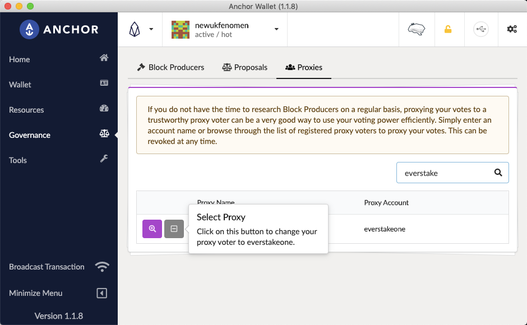Click the Anchor logo
Viewport: 527px width, 325px height.
point(59,29)
